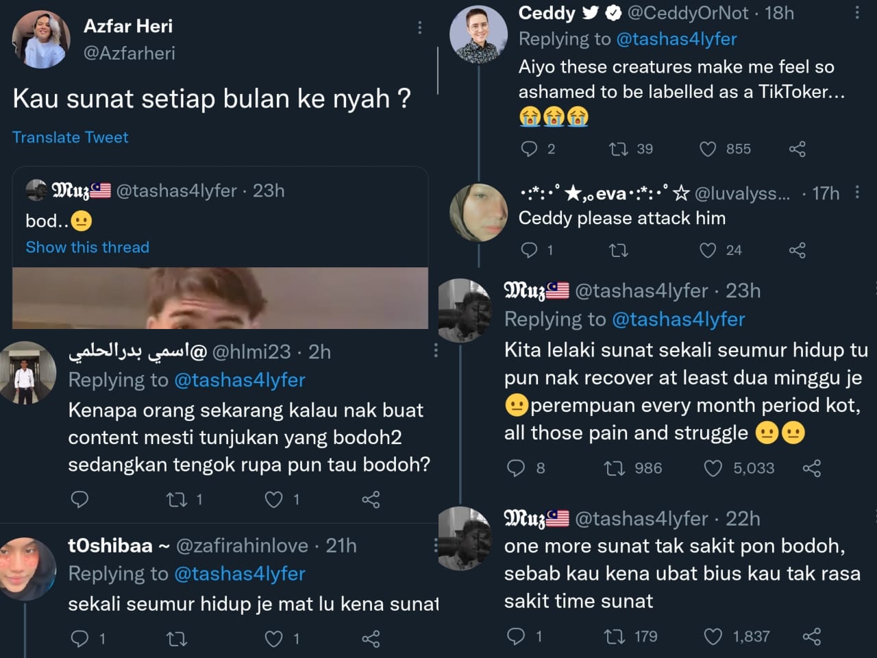Reply to the @hlmi23 tweet
The image size is (877, 658).
pos(79,500)
